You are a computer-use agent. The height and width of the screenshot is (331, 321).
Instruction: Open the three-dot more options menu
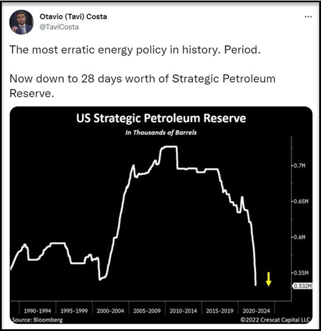(x=308, y=17)
